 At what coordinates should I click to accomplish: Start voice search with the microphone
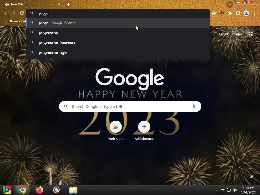pyautogui.click(x=194, y=106)
